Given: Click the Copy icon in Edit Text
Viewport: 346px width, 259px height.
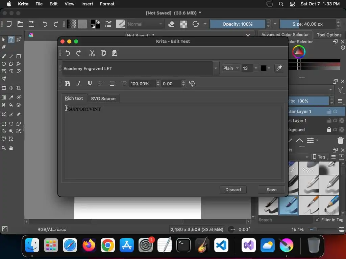Looking at the screenshot, I should (x=103, y=53).
